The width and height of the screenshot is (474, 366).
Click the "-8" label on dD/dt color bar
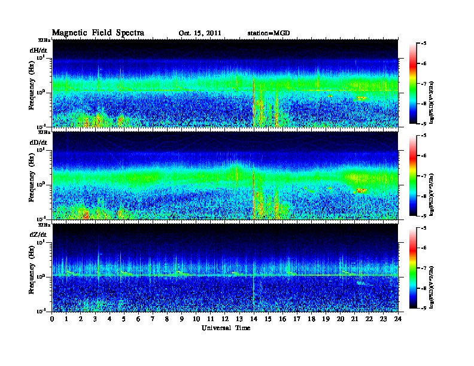pos(424,196)
